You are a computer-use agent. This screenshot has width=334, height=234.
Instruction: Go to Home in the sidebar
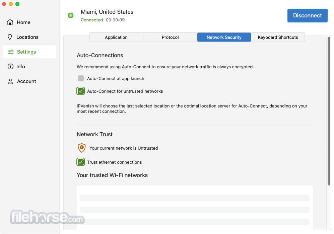[x=29, y=22]
